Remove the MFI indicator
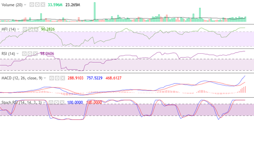 pos(36,29)
